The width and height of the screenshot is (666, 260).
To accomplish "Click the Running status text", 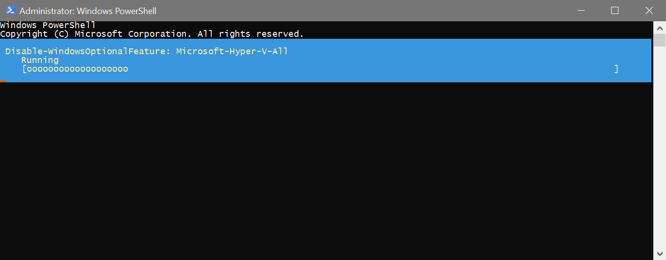I will coord(40,60).
